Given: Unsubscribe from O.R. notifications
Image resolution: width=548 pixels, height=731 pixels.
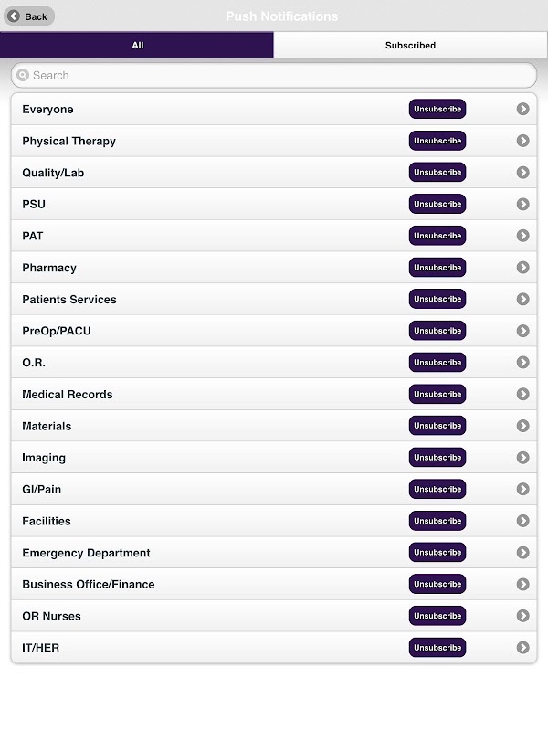Looking at the screenshot, I should [x=437, y=363].
